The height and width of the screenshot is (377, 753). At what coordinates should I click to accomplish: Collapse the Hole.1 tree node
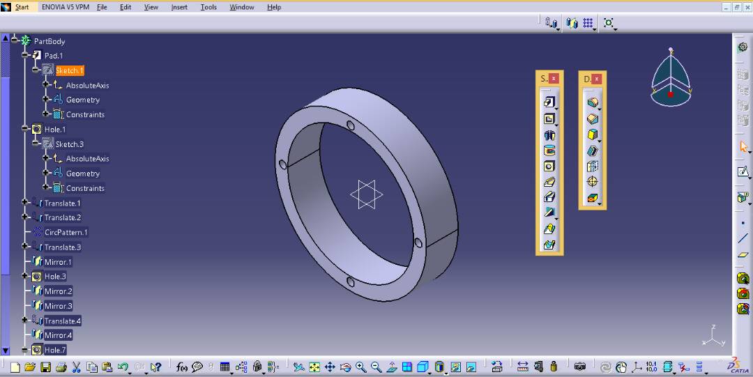26,129
